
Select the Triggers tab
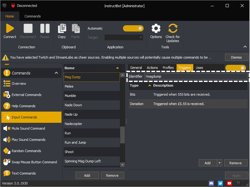click(185, 68)
